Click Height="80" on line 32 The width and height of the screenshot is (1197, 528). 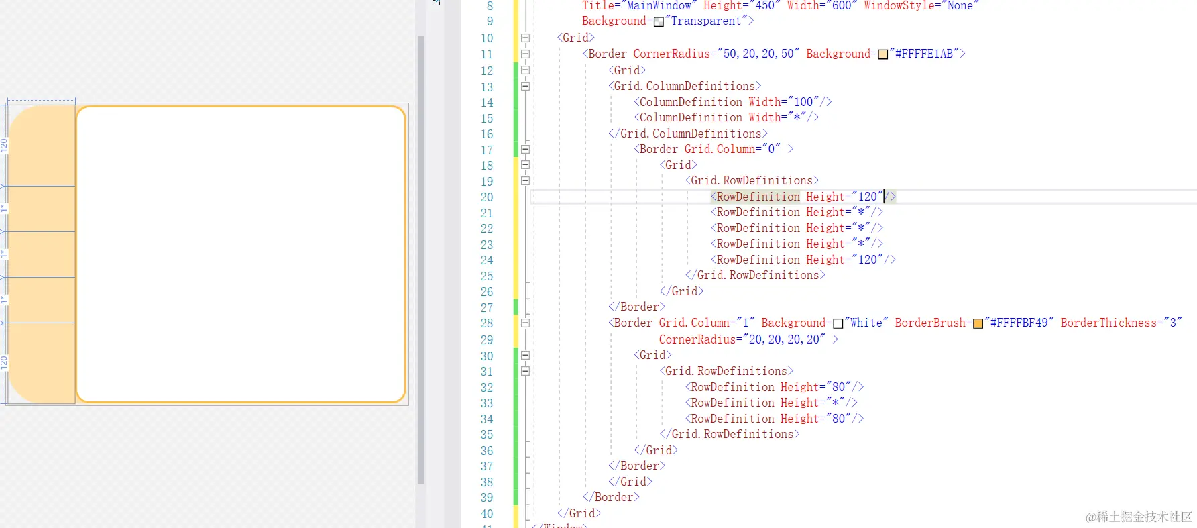pyautogui.click(x=816, y=387)
